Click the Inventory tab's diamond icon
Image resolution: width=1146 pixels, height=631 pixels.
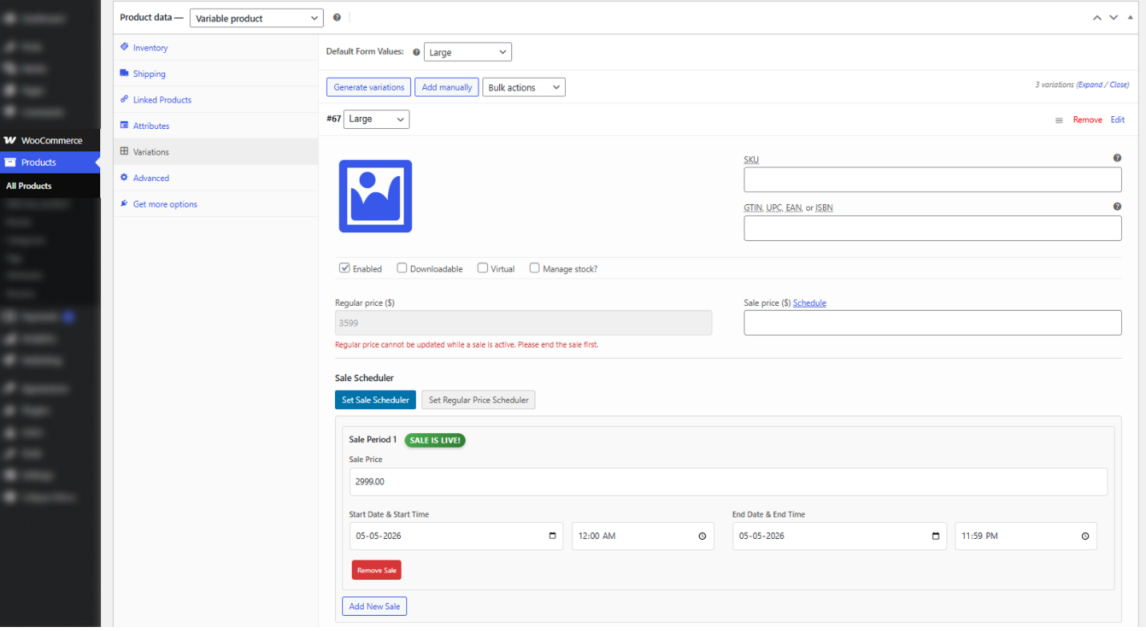point(124,47)
